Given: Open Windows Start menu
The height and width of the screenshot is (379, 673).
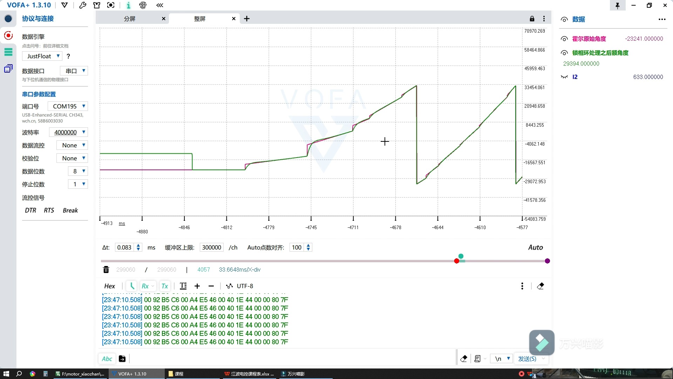Looking at the screenshot, I should coord(6,374).
